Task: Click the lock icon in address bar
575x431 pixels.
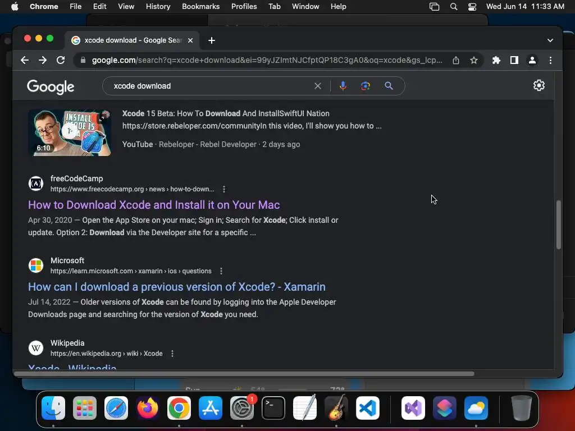Action: tap(83, 60)
